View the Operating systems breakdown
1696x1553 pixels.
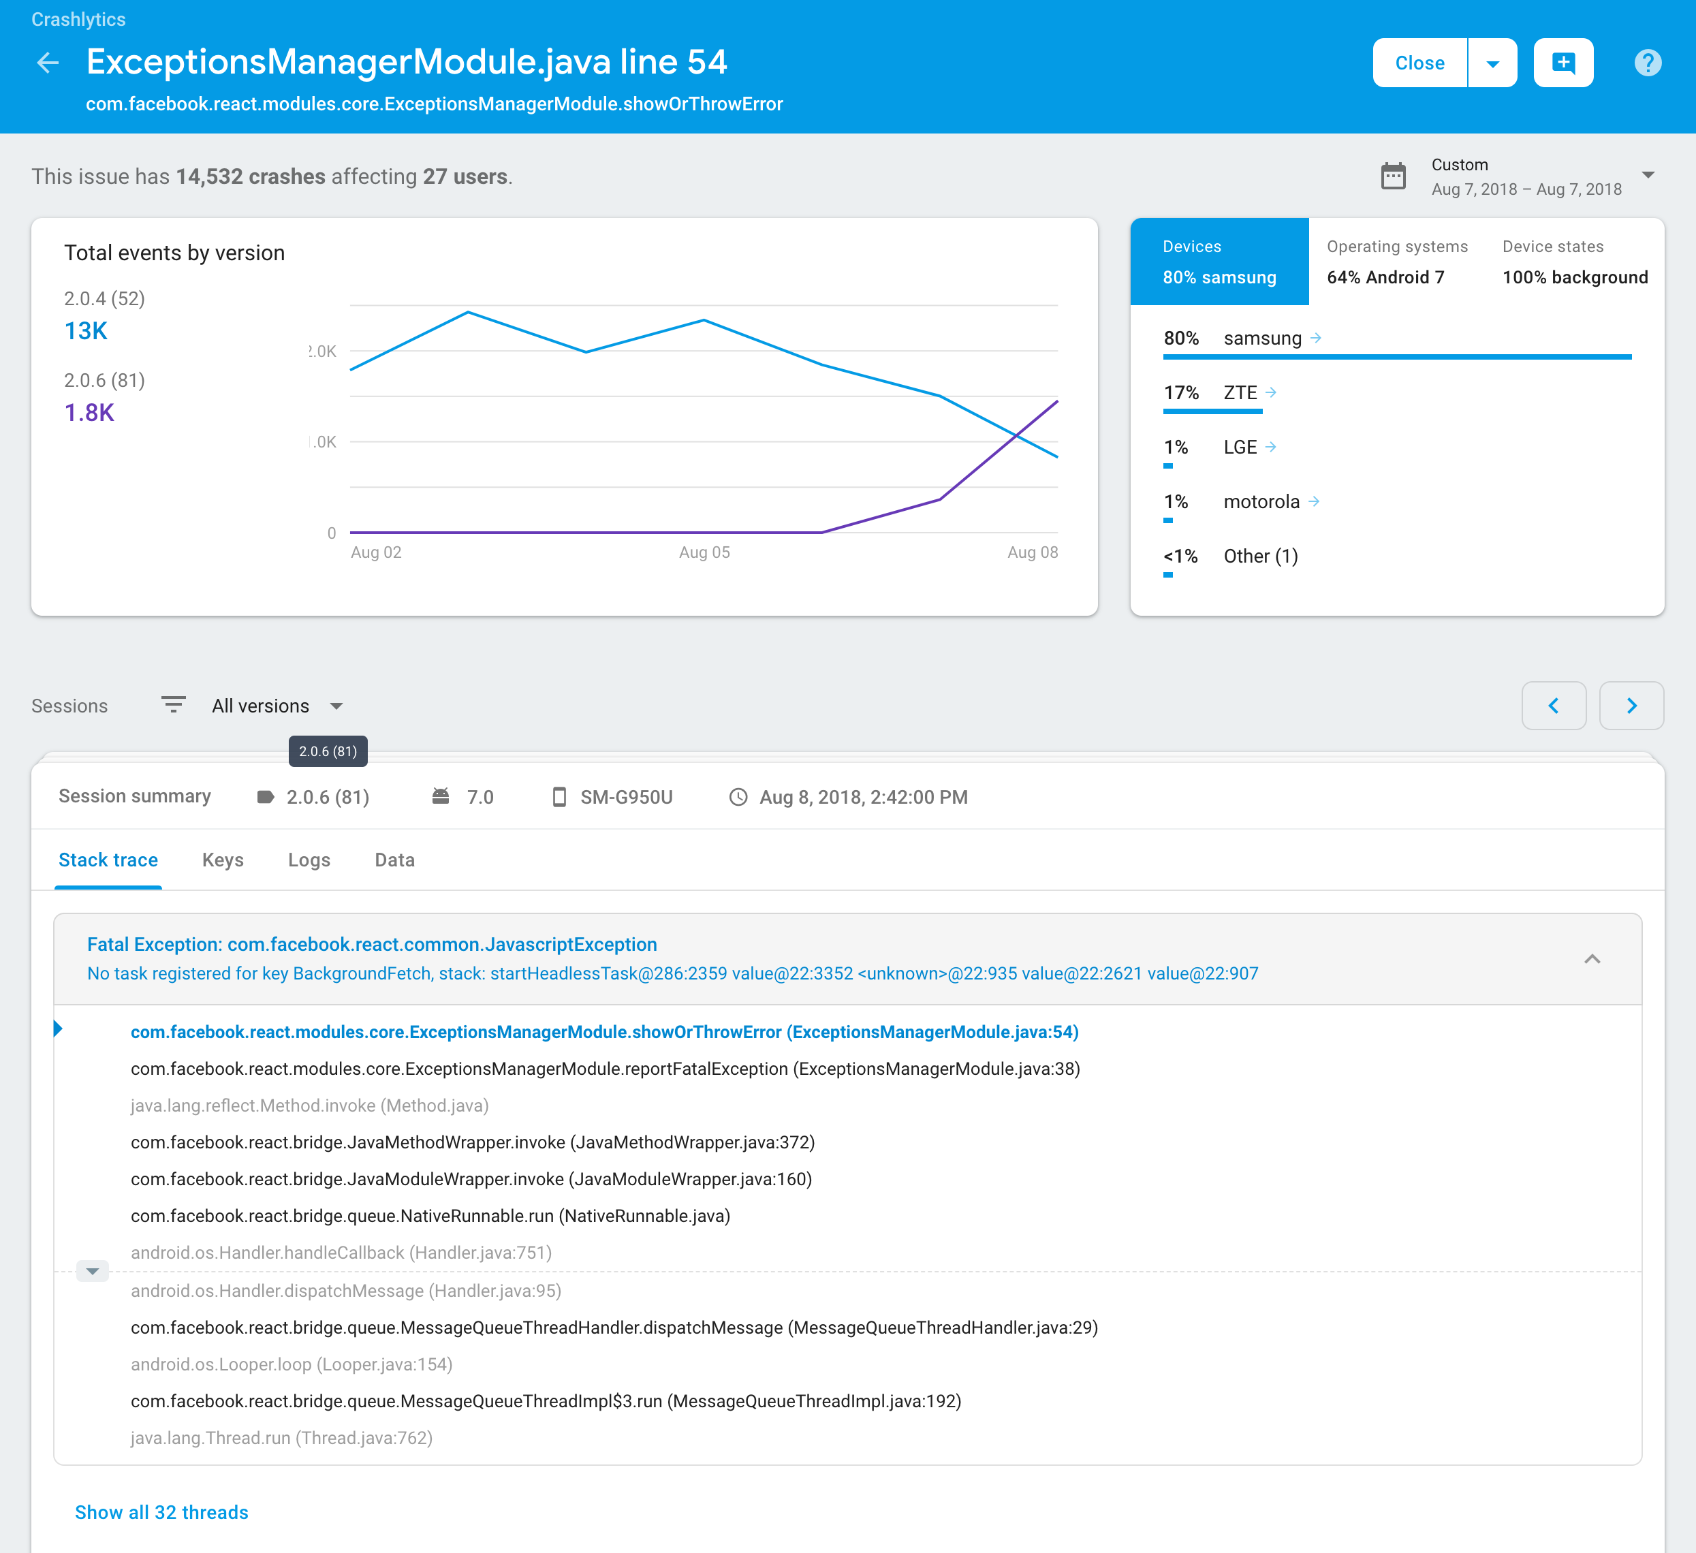click(x=1398, y=261)
